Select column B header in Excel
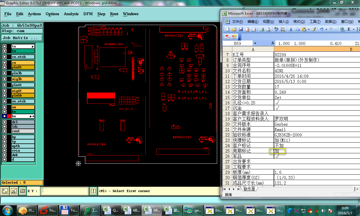This screenshot has height=216, width=360. [317, 49]
